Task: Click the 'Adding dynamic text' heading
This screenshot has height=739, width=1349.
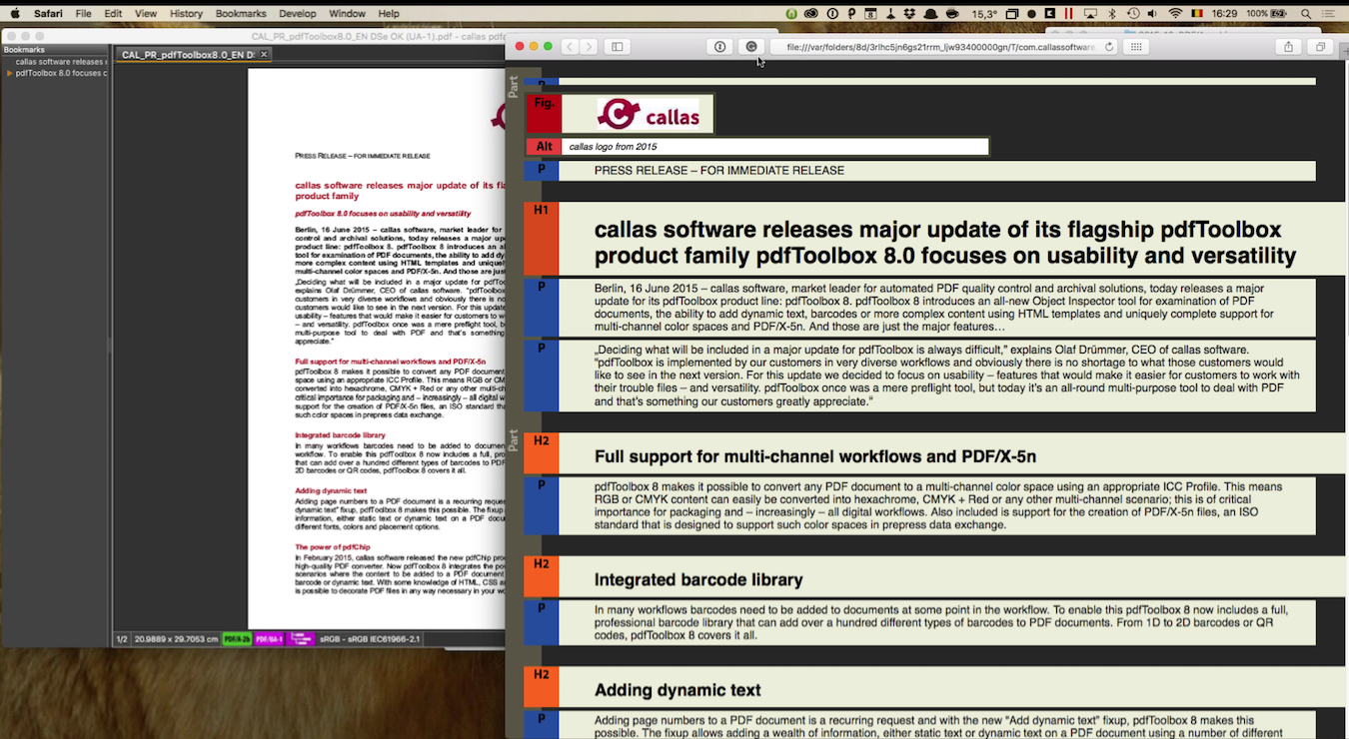Action: tap(677, 690)
